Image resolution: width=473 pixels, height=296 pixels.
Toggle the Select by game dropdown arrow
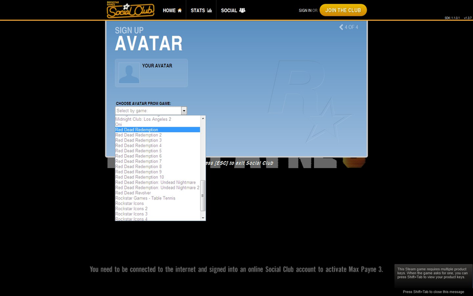click(184, 111)
